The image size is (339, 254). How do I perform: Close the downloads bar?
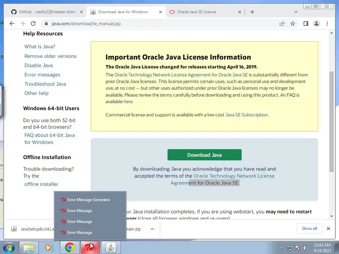point(328,229)
